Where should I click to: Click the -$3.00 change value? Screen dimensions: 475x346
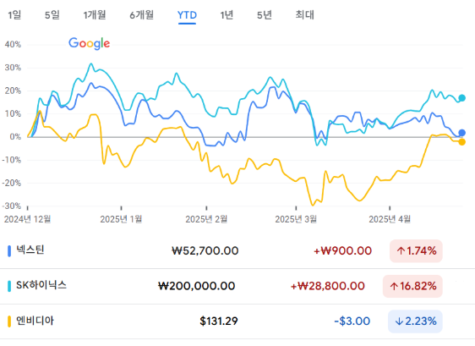tap(352, 321)
